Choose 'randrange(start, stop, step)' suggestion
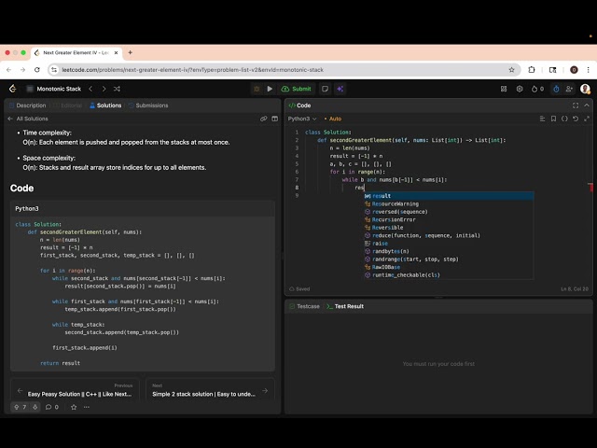This screenshot has width=597, height=448. coord(449,259)
